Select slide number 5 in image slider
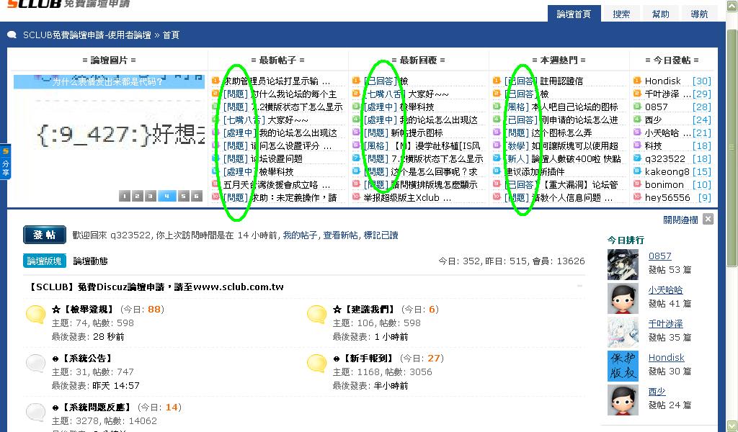The height and width of the screenshot is (432, 738). click(x=184, y=196)
